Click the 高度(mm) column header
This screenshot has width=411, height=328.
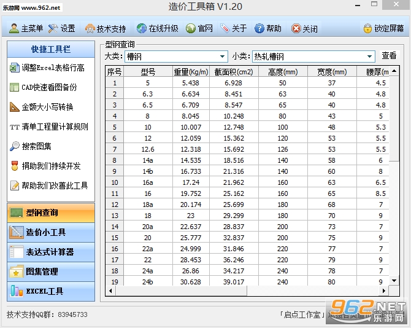[283, 72]
